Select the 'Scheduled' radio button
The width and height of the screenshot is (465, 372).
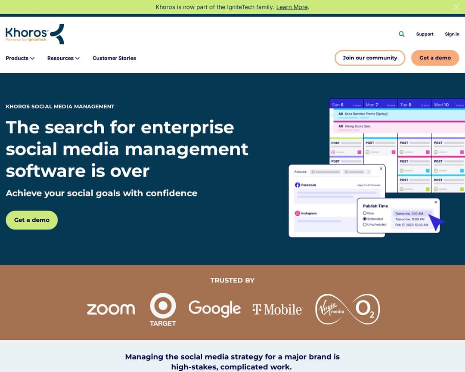click(x=365, y=219)
